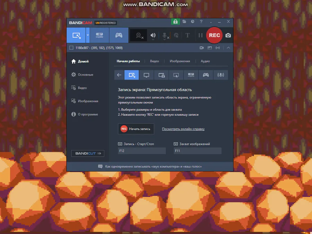The height and width of the screenshot is (234, 312).
Task: Capture screenshot with camera icon
Action: click(228, 35)
